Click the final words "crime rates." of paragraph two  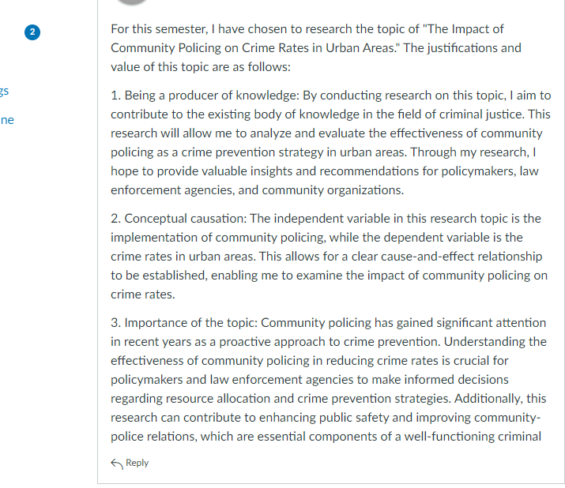143,295
